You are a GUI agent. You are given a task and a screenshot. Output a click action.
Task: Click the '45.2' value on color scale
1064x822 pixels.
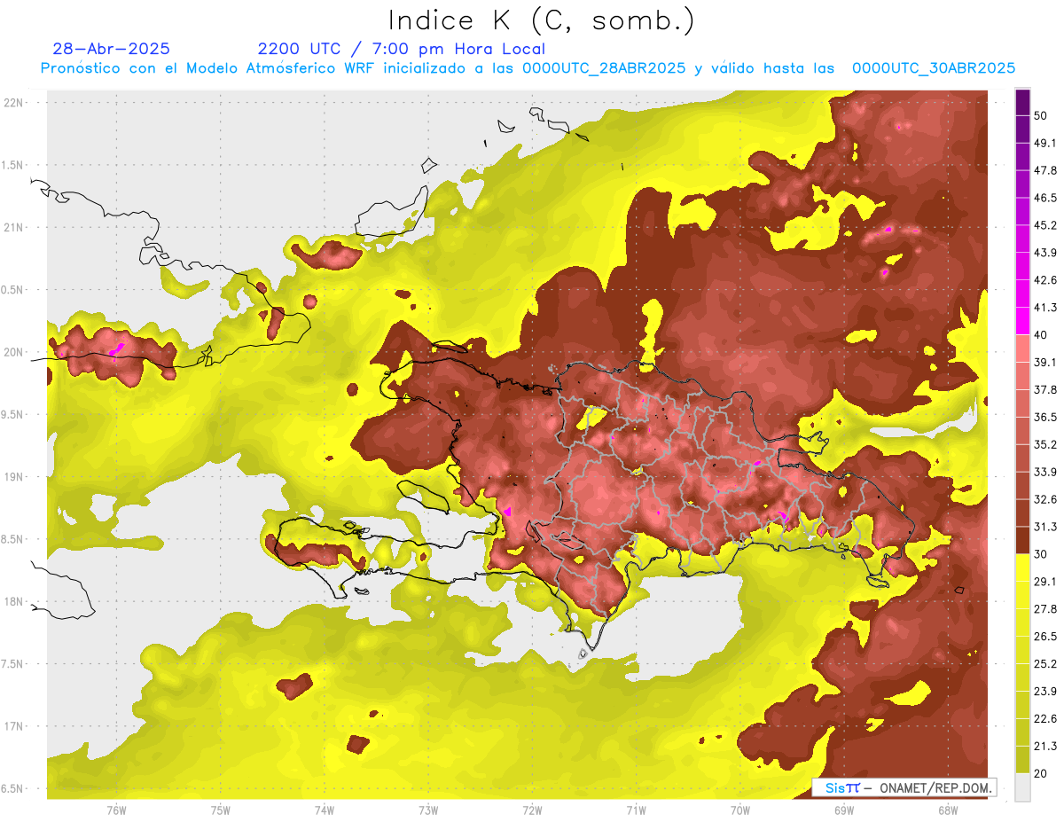1044,226
